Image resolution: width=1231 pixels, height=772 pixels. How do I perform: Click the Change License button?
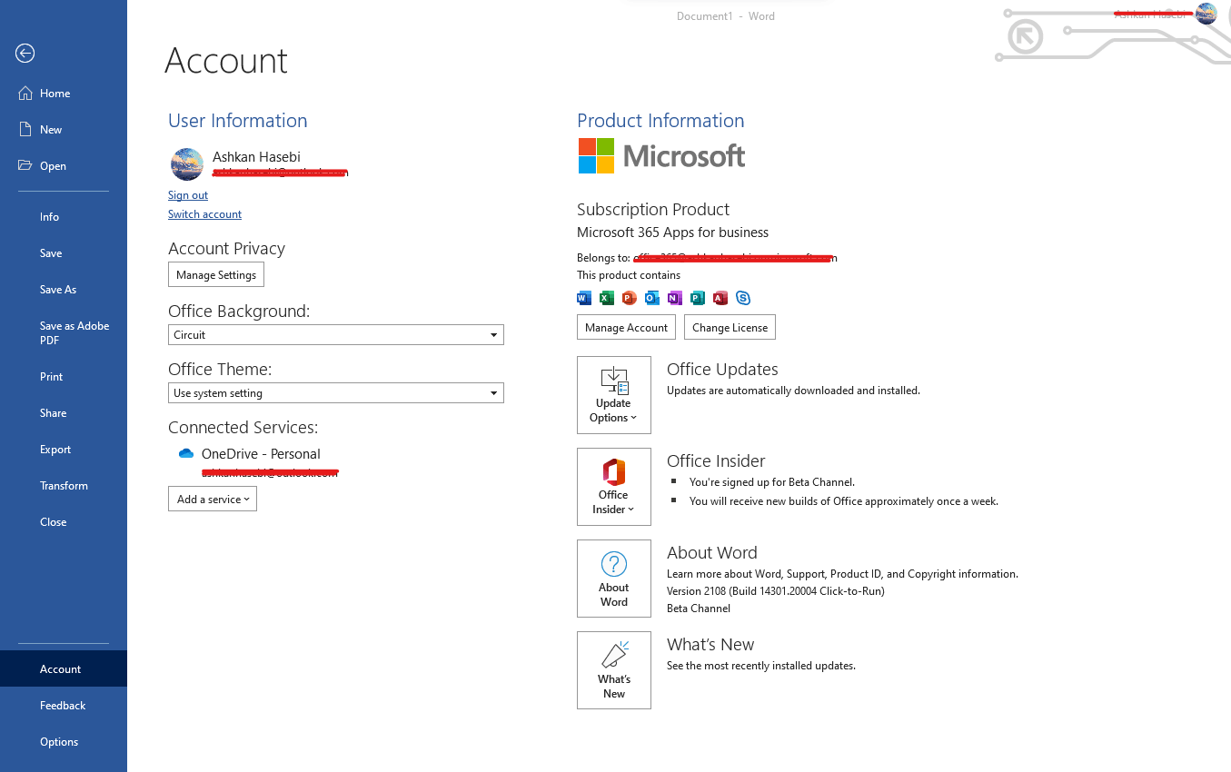point(730,328)
